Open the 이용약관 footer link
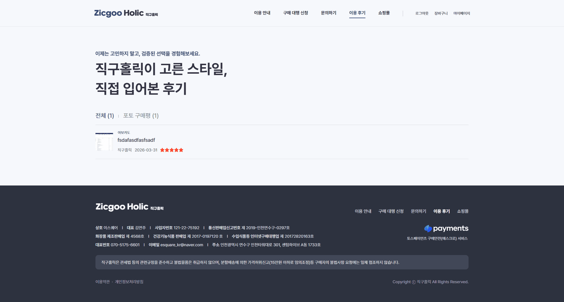Viewport: 564px width, 302px height. pos(103,282)
